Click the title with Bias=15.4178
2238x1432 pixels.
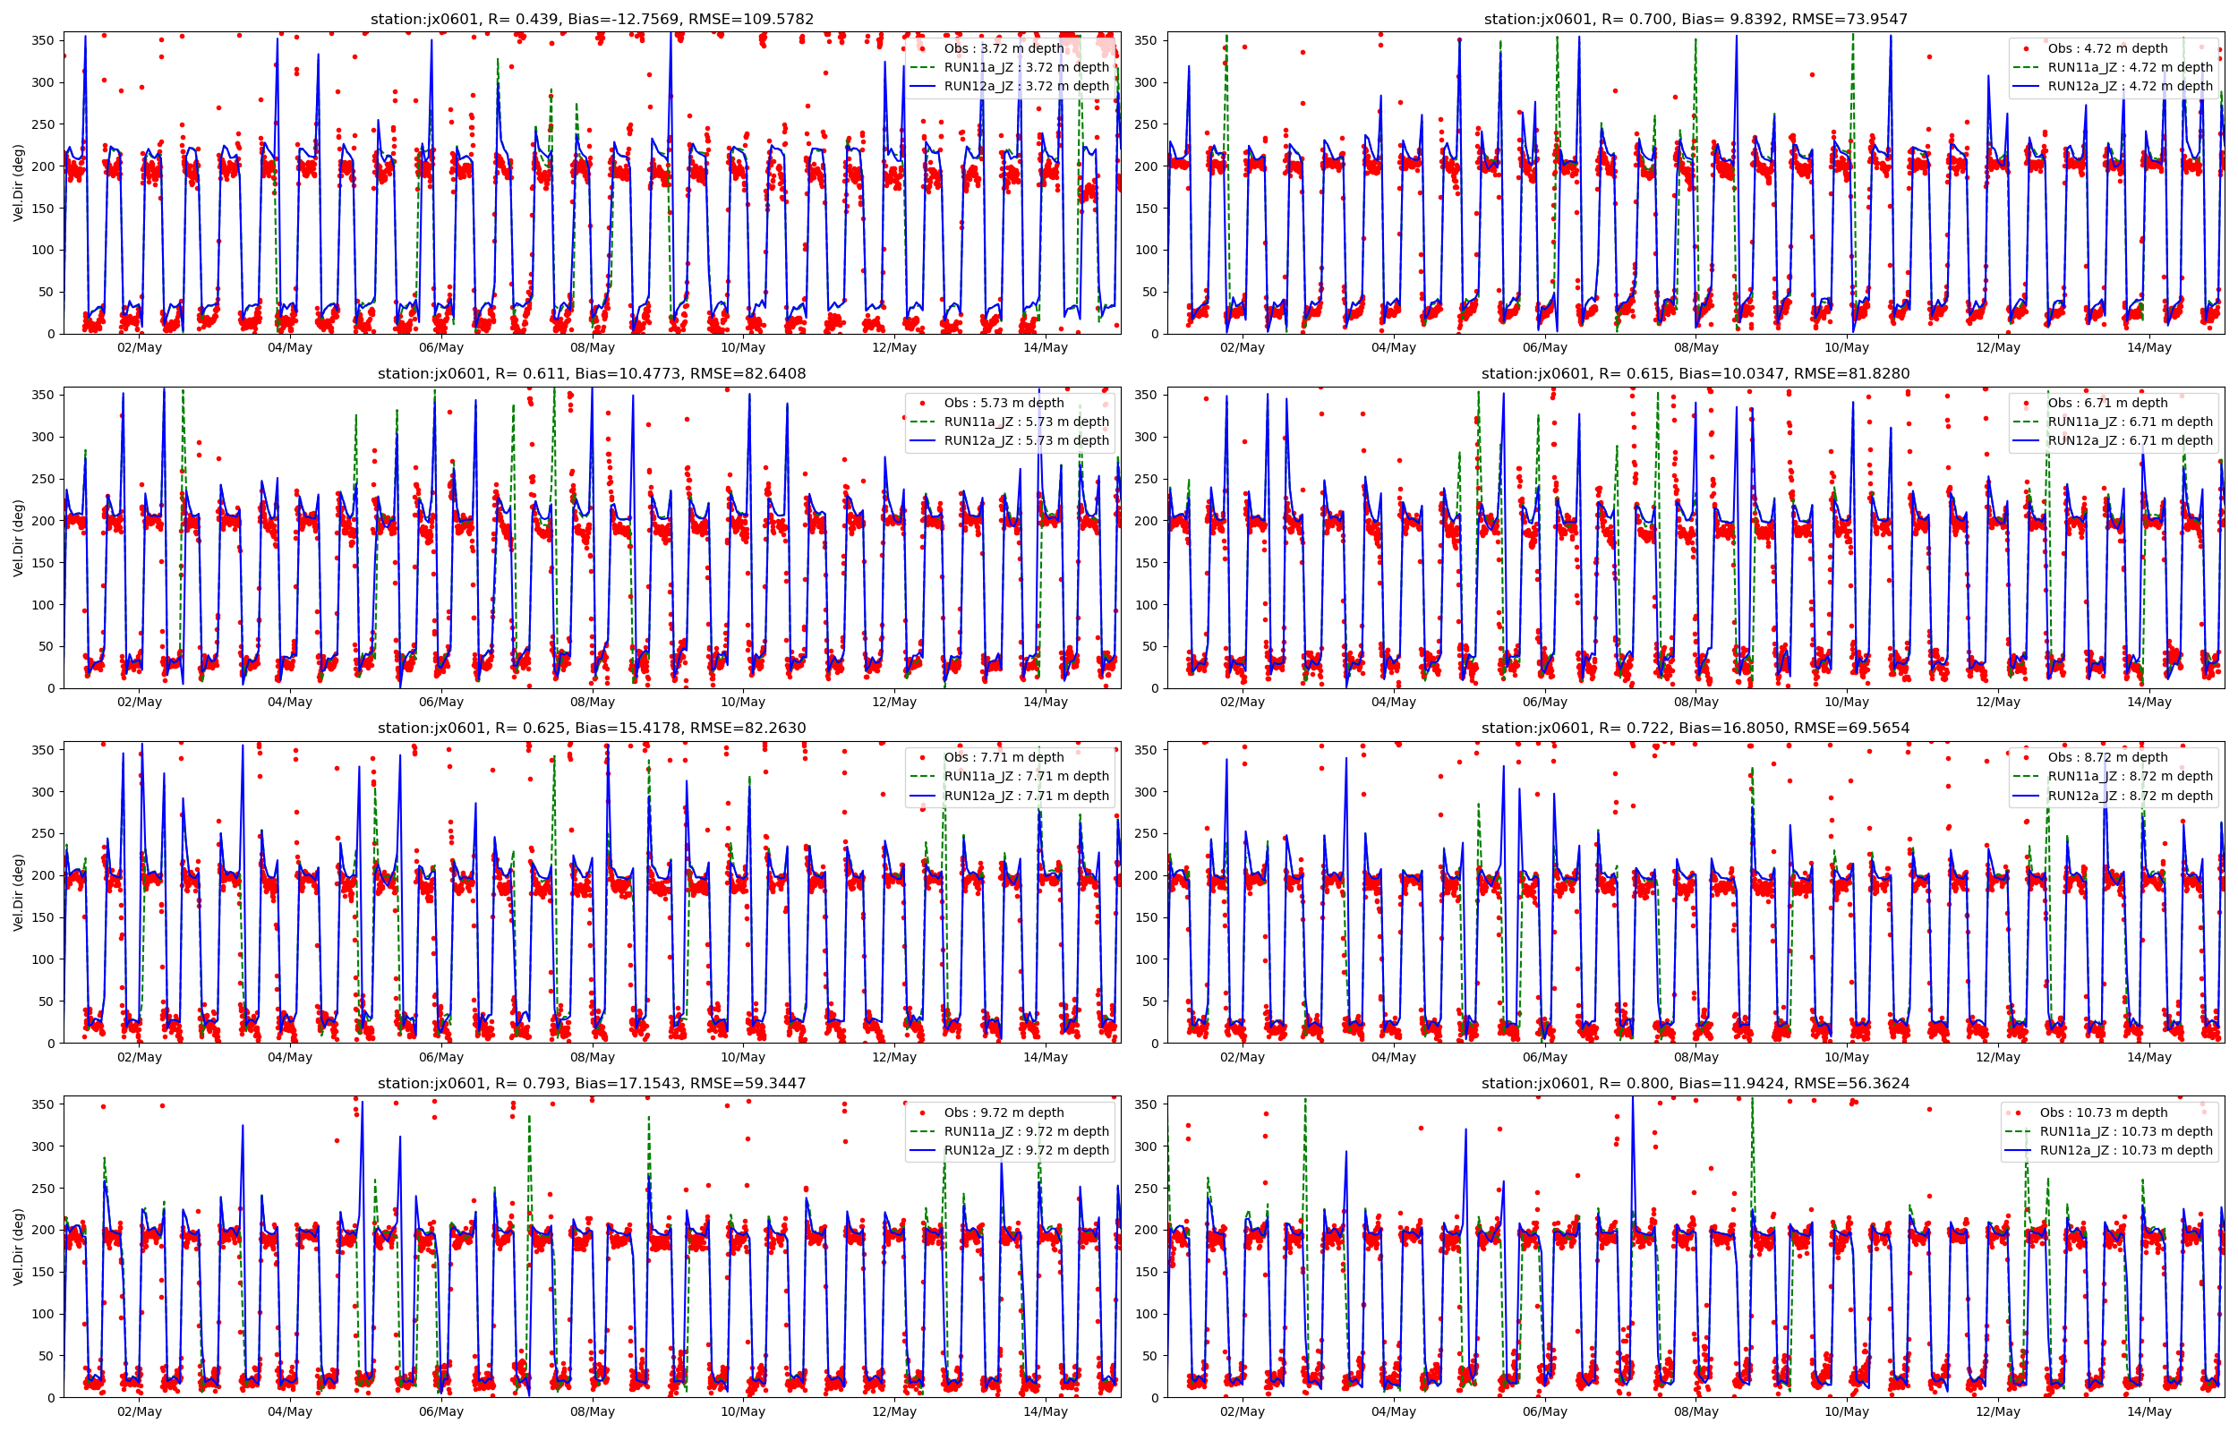point(592,729)
